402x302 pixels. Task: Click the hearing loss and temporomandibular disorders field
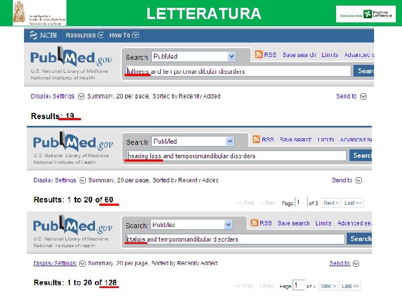[x=236, y=156]
